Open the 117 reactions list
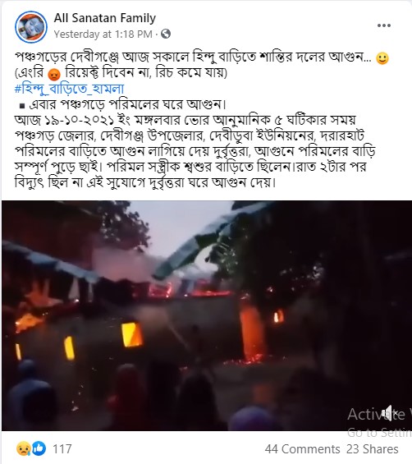Image resolution: width=412 pixels, height=464 pixels. (62, 449)
